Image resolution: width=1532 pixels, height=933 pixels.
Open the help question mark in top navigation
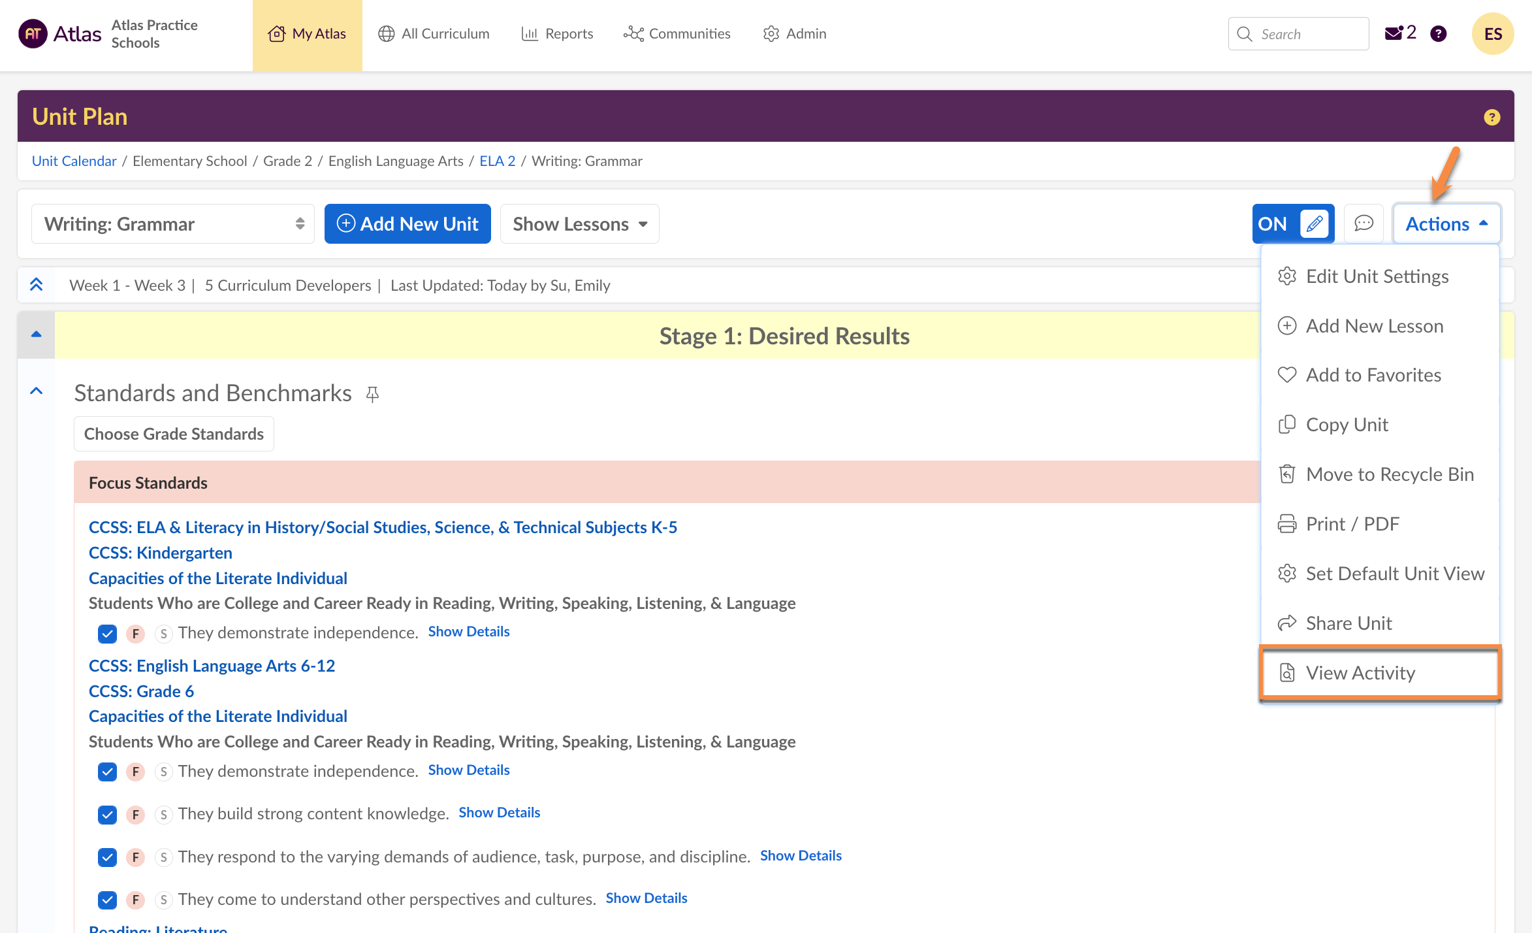tap(1438, 34)
